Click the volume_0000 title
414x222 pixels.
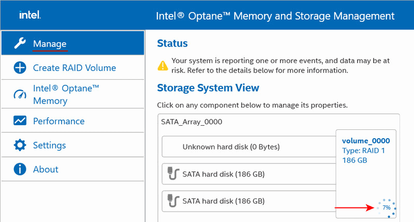point(366,141)
